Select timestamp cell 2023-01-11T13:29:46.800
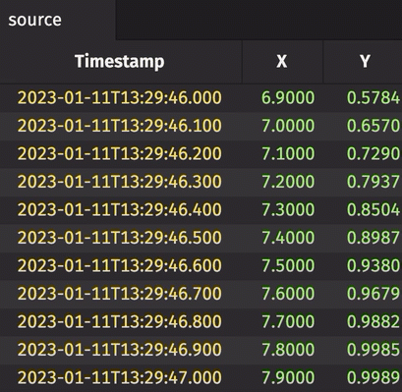The image size is (402, 392). tap(120, 321)
